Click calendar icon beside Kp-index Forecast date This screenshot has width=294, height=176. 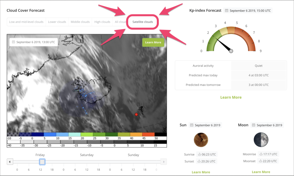click(227, 11)
